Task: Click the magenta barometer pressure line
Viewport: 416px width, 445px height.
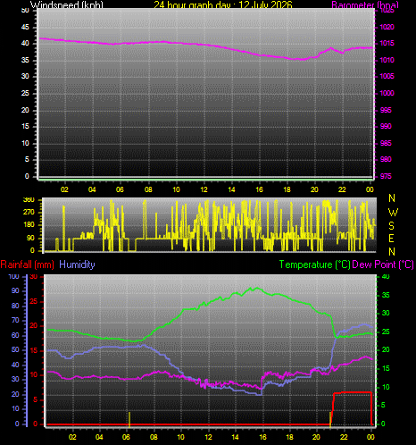Action: click(205, 45)
